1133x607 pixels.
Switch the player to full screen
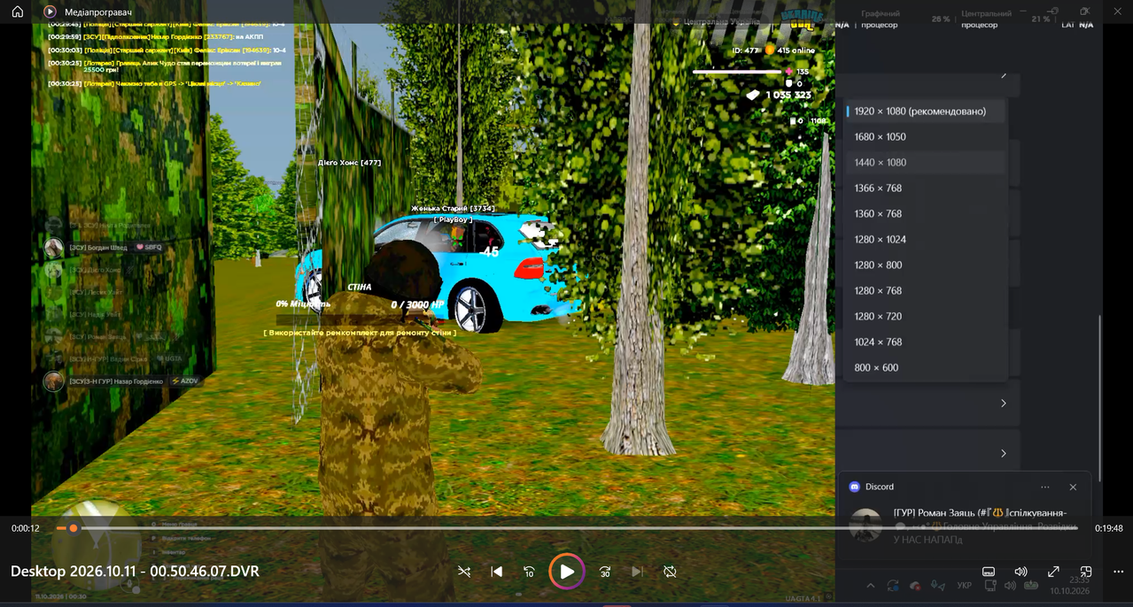[1053, 572]
